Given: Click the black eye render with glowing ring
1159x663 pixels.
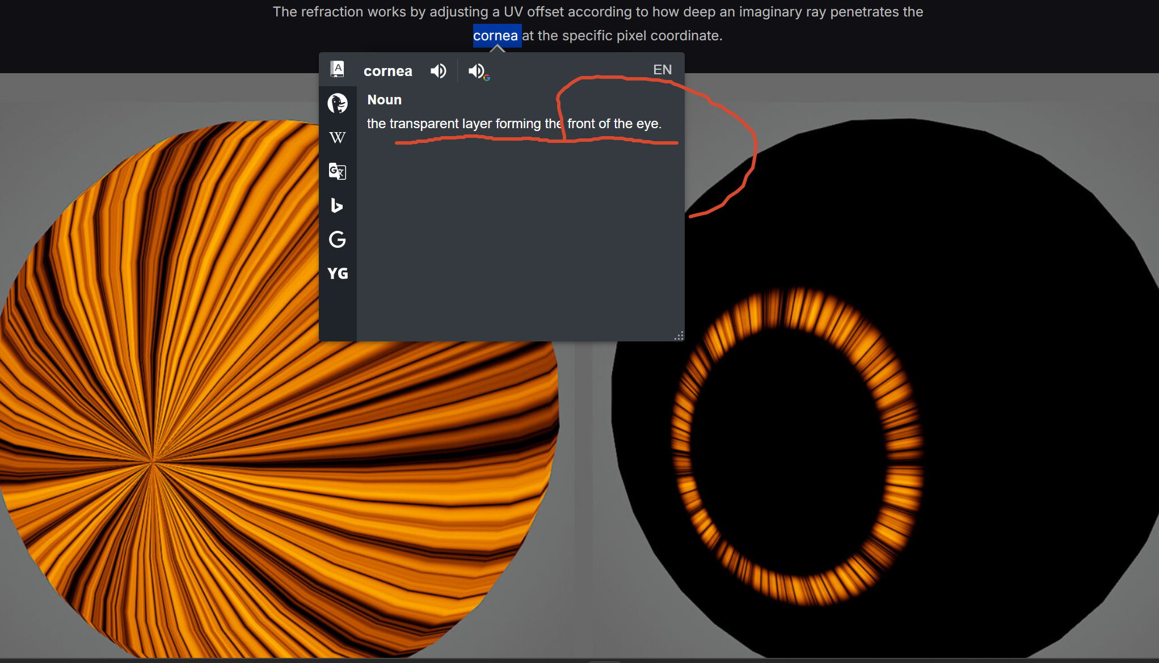Looking at the screenshot, I should point(885,388).
